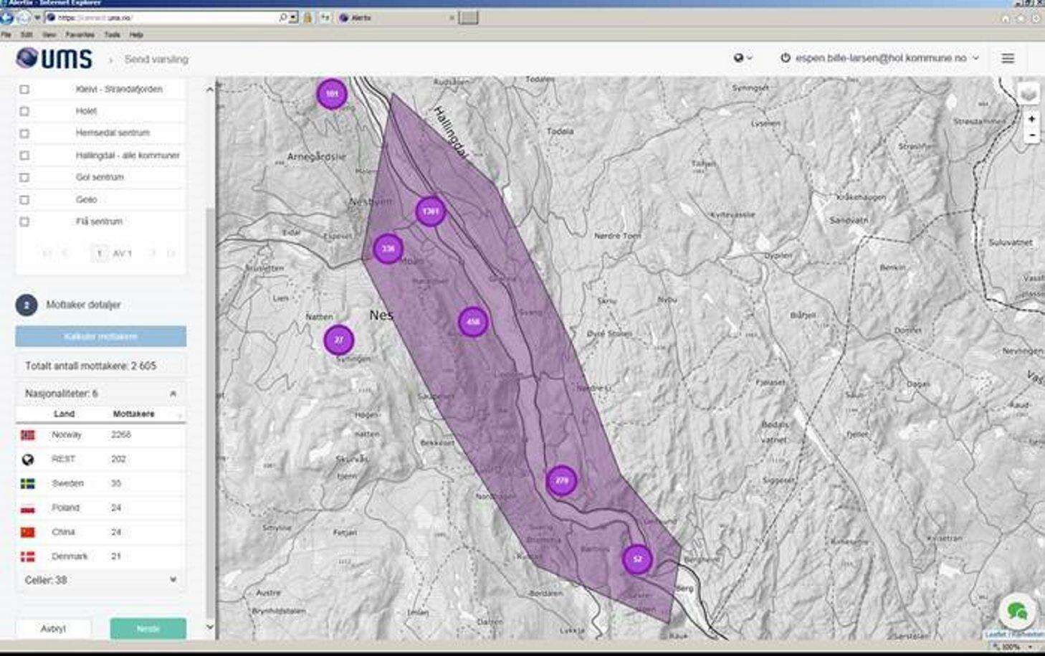The image size is (1045, 656).
Task: Open the hamburger menu in the header
Action: click(1008, 58)
